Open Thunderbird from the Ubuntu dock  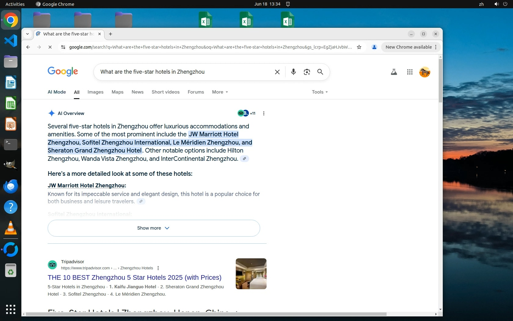pos(11,186)
